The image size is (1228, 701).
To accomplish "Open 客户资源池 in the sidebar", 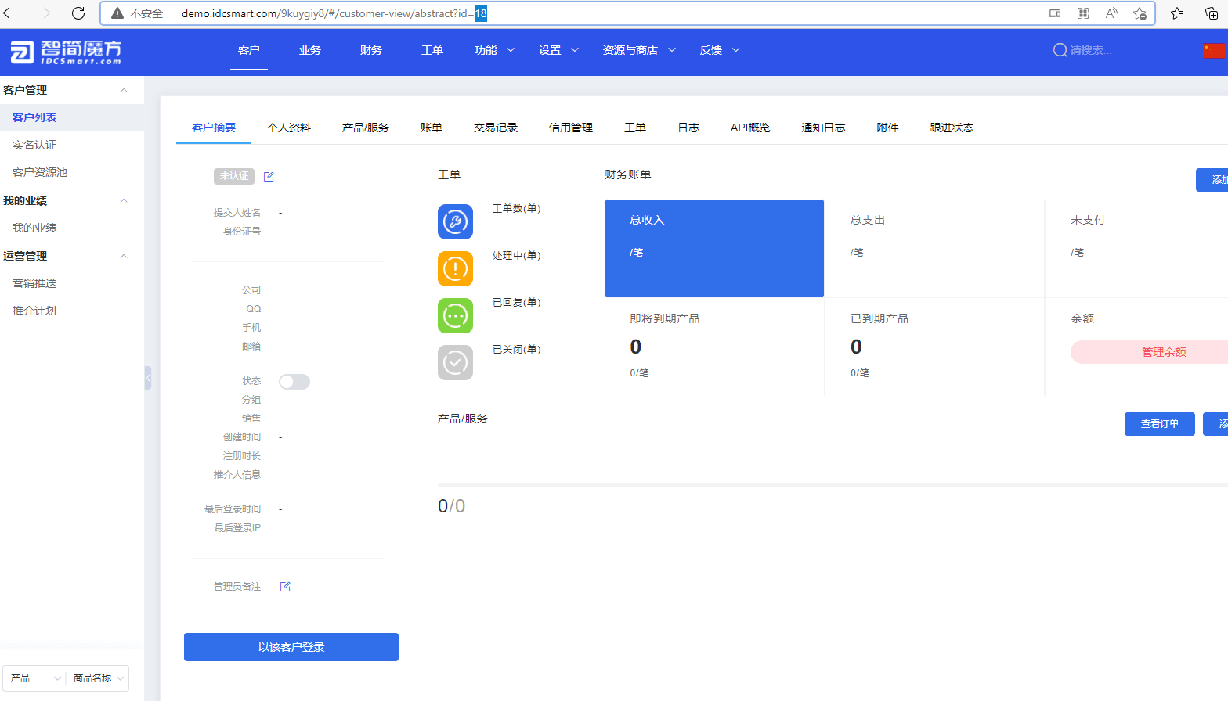I will tap(40, 172).
